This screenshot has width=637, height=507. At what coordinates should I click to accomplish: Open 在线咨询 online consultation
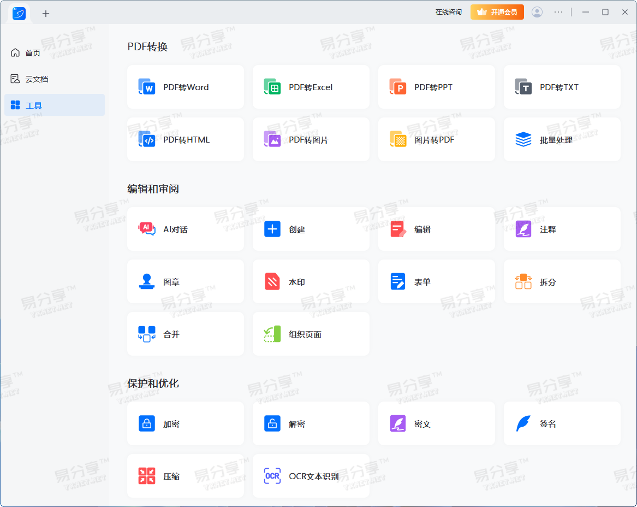point(448,11)
